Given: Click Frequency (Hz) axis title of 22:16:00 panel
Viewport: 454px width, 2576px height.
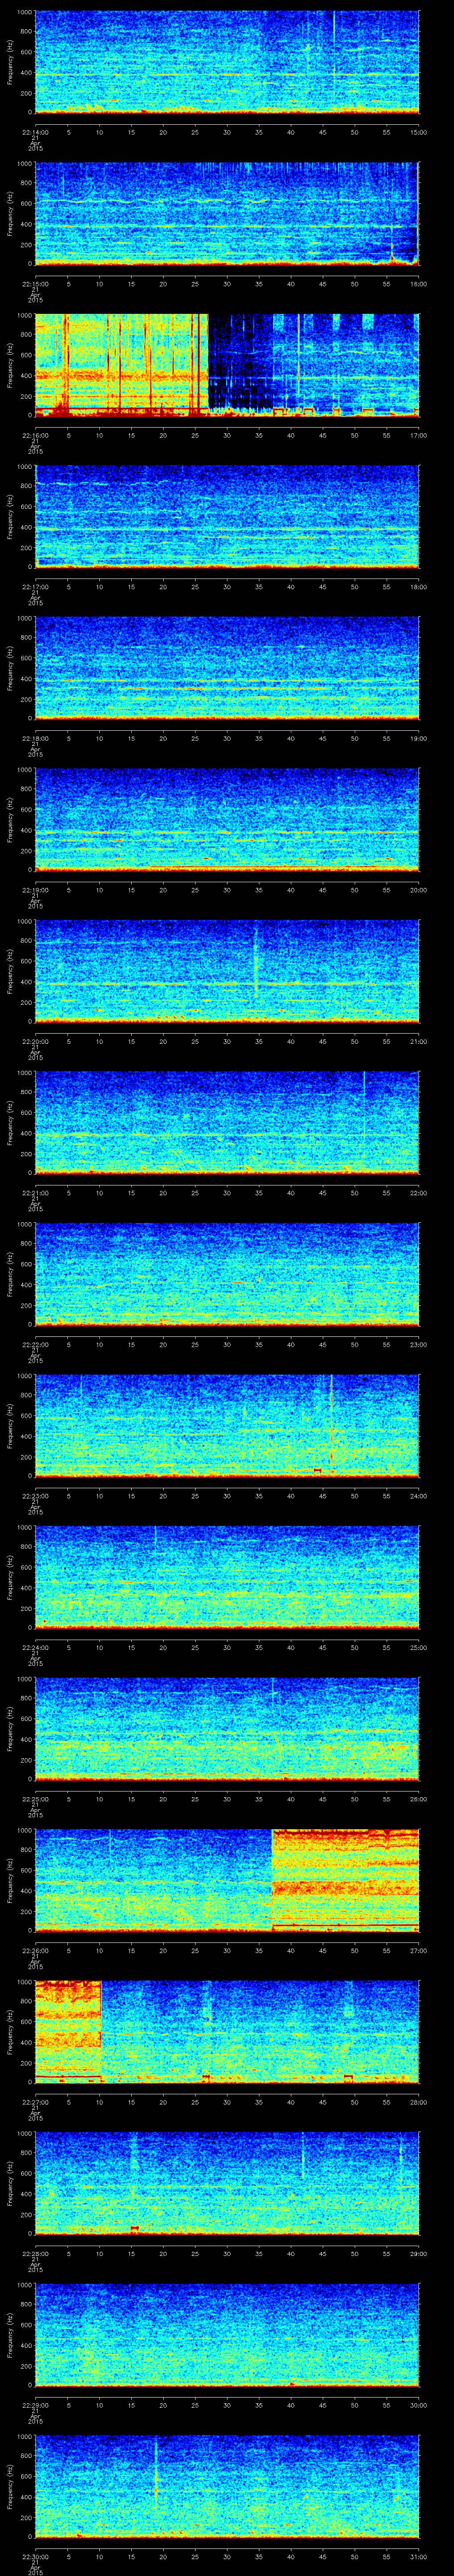Looking at the screenshot, I should click(x=10, y=365).
